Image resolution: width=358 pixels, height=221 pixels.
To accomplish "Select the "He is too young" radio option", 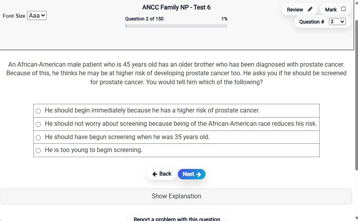I will pos(38,150).
